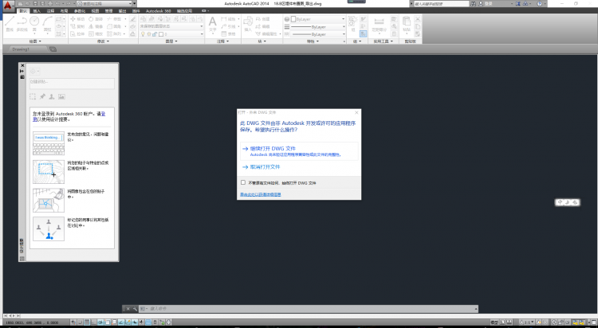This screenshot has height=328, width=598.
Task: Click the pin icon in Design Feed panel
Action: pos(42,97)
